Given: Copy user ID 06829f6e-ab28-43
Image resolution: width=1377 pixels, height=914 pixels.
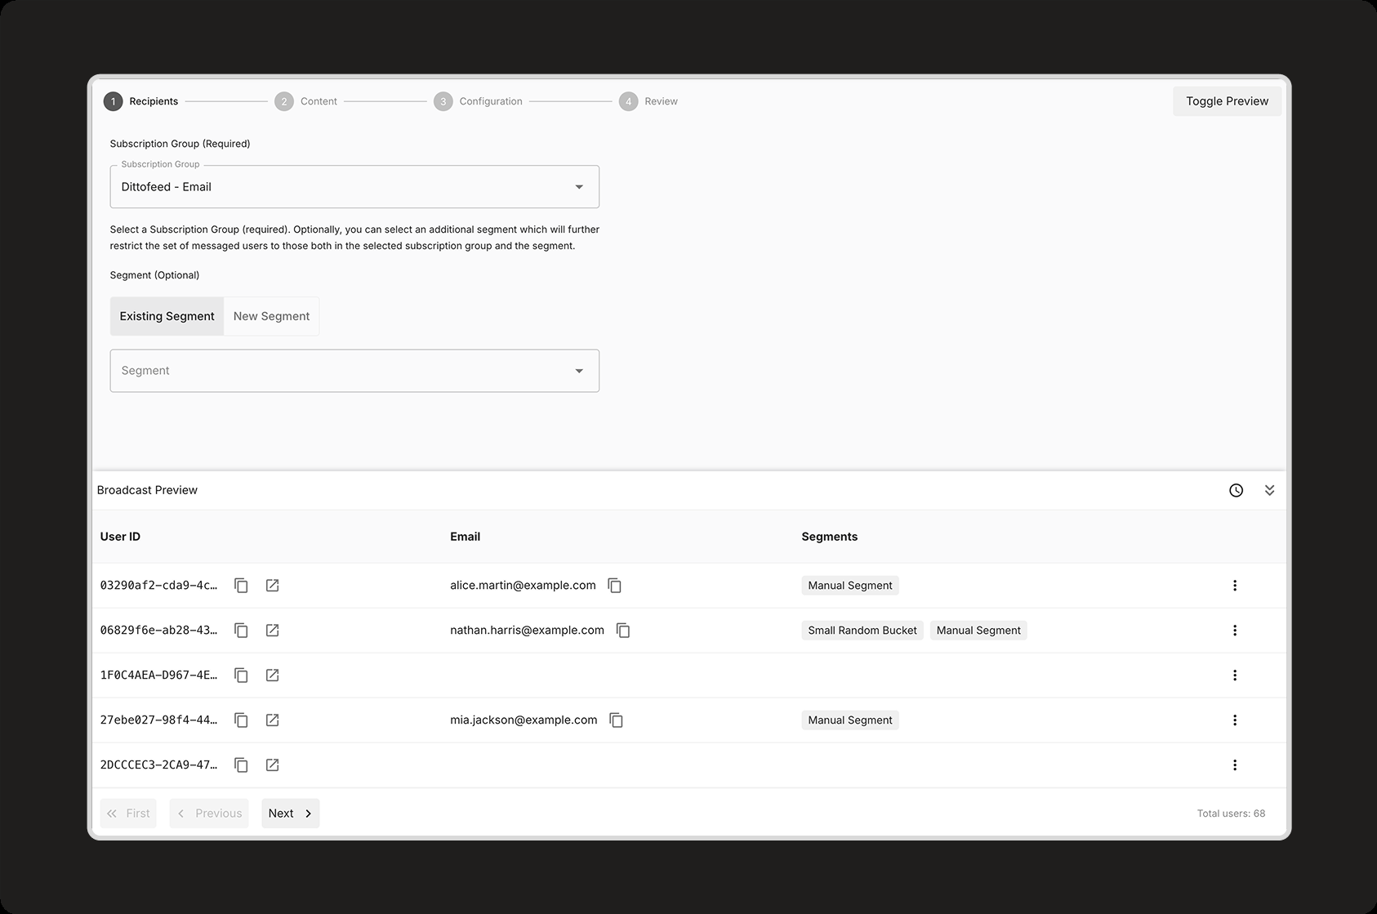Looking at the screenshot, I should tap(241, 631).
